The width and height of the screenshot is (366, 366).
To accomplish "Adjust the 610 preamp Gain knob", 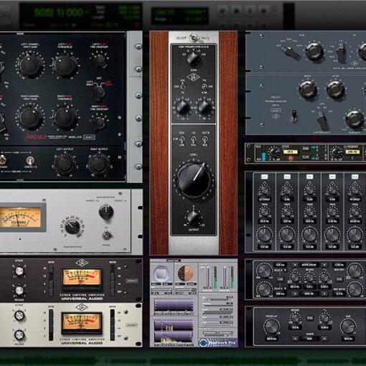I will [193, 59].
